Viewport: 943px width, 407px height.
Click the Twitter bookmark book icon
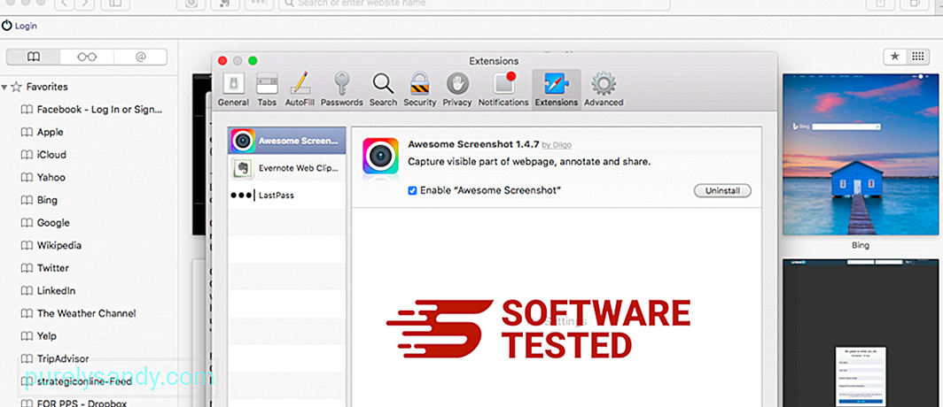click(x=26, y=268)
